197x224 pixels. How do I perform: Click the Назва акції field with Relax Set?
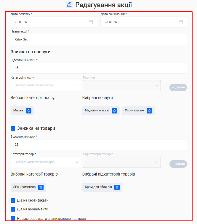99,40
